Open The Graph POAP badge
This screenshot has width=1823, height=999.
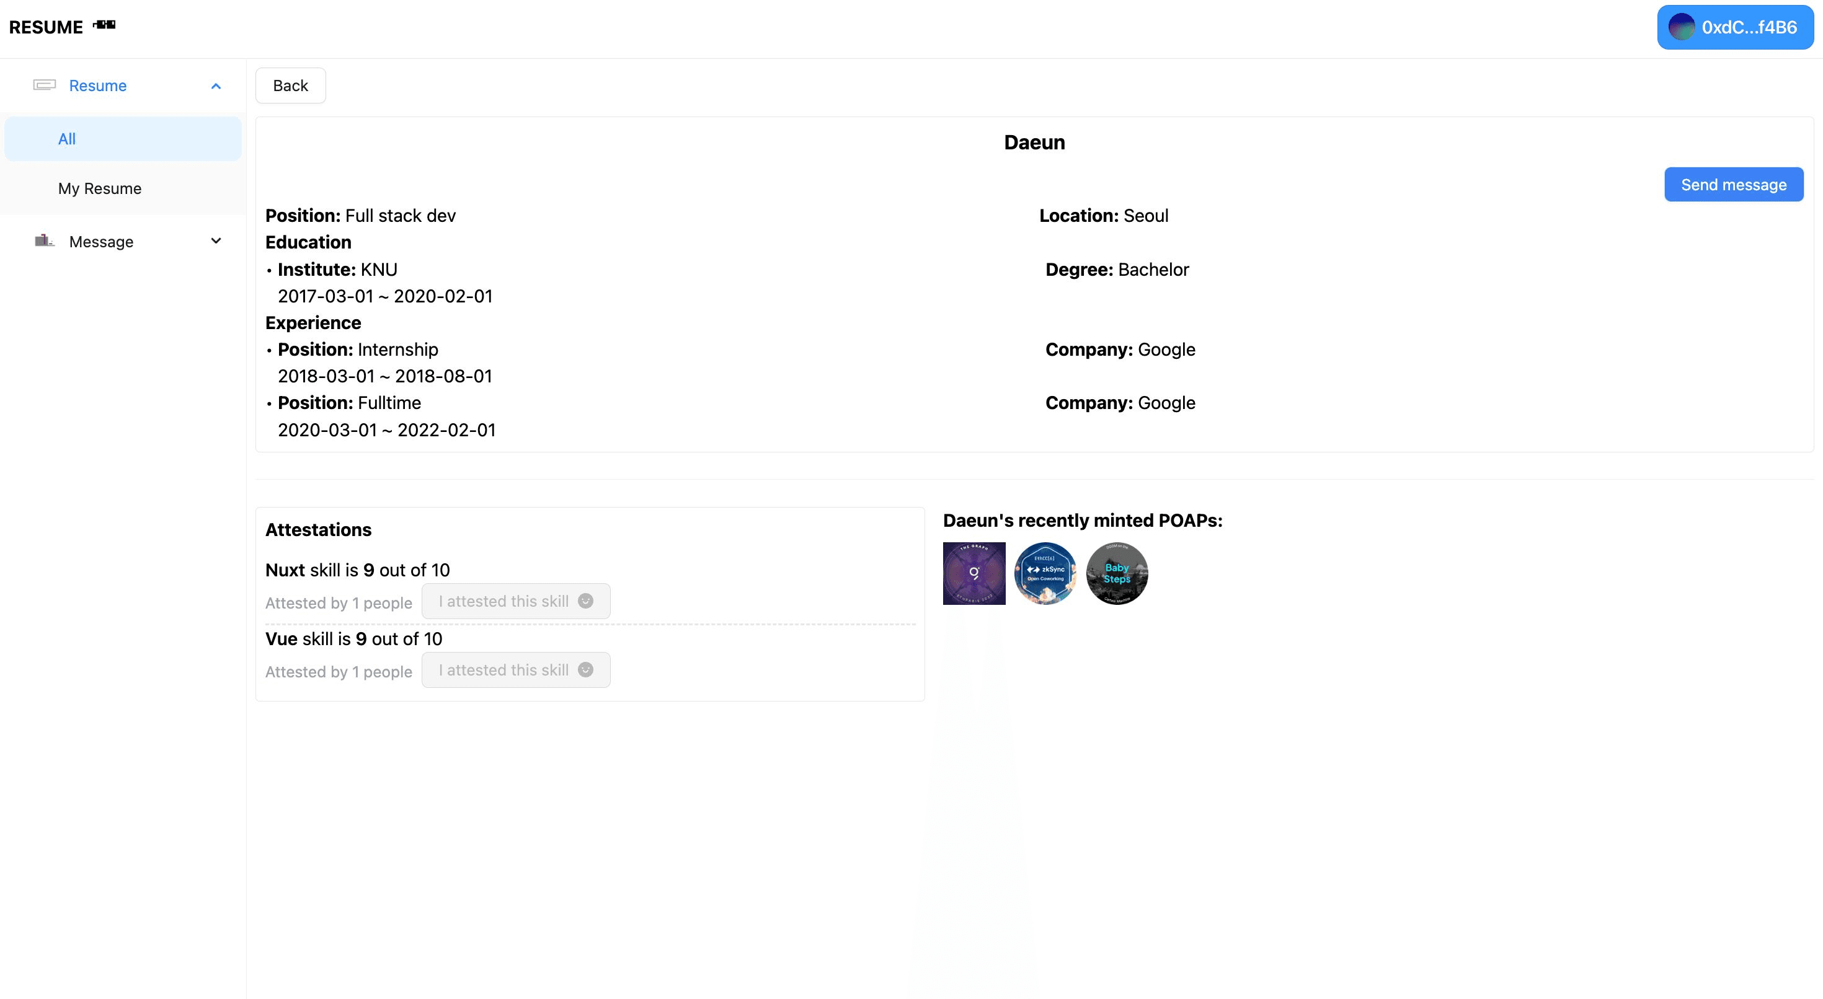point(974,573)
